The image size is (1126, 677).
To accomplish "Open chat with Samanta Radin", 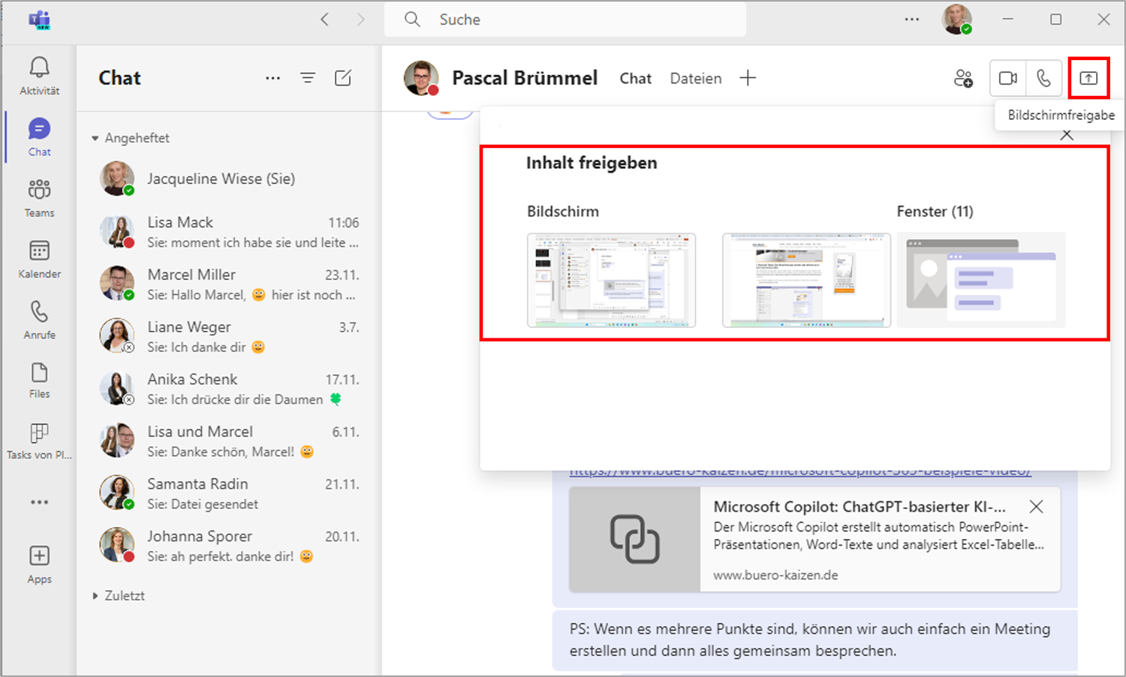I will (229, 493).
